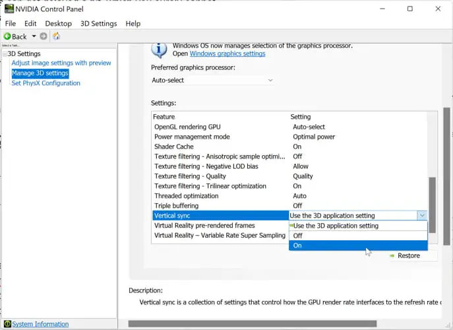Click the main panel vertical scrollbar

pos(446,176)
